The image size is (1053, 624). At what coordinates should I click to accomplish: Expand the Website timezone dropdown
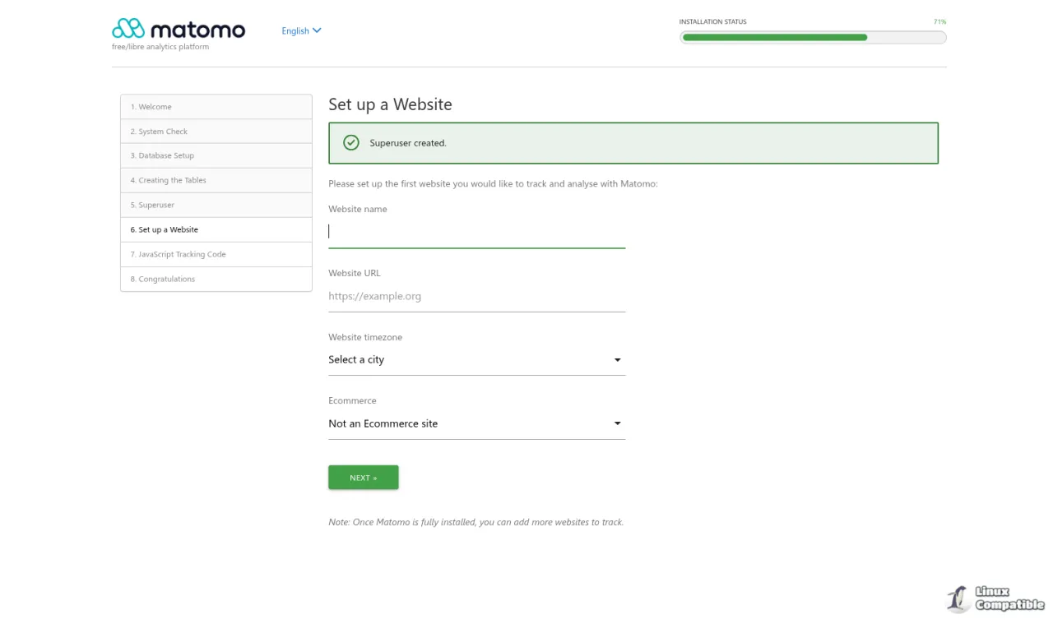(477, 360)
